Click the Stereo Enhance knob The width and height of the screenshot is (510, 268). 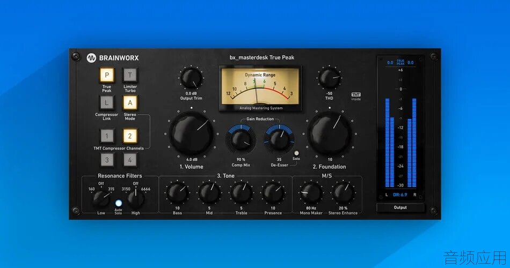343,193
